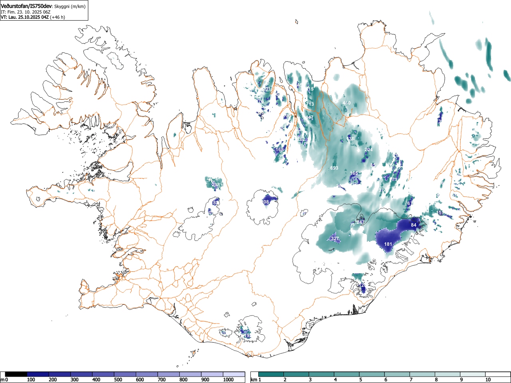The width and height of the screenshot is (511, 383).
Task: Click the 'km' unit label of the right legend
Action: 254,380
